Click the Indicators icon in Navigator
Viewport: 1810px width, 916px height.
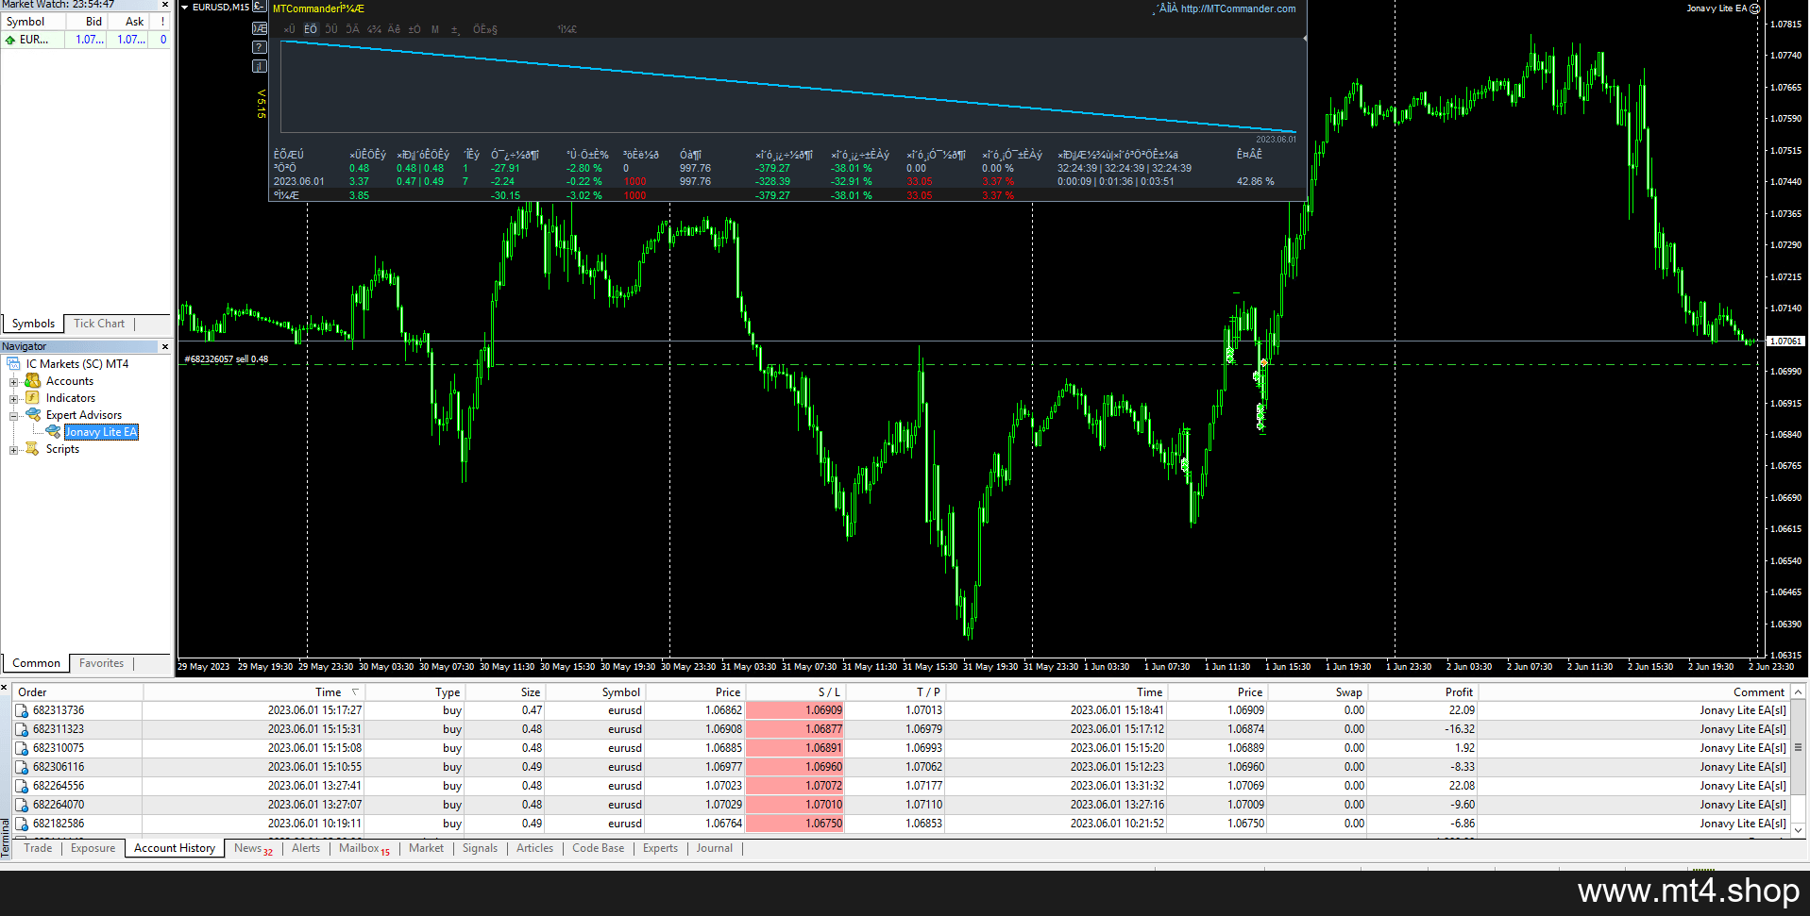click(33, 397)
